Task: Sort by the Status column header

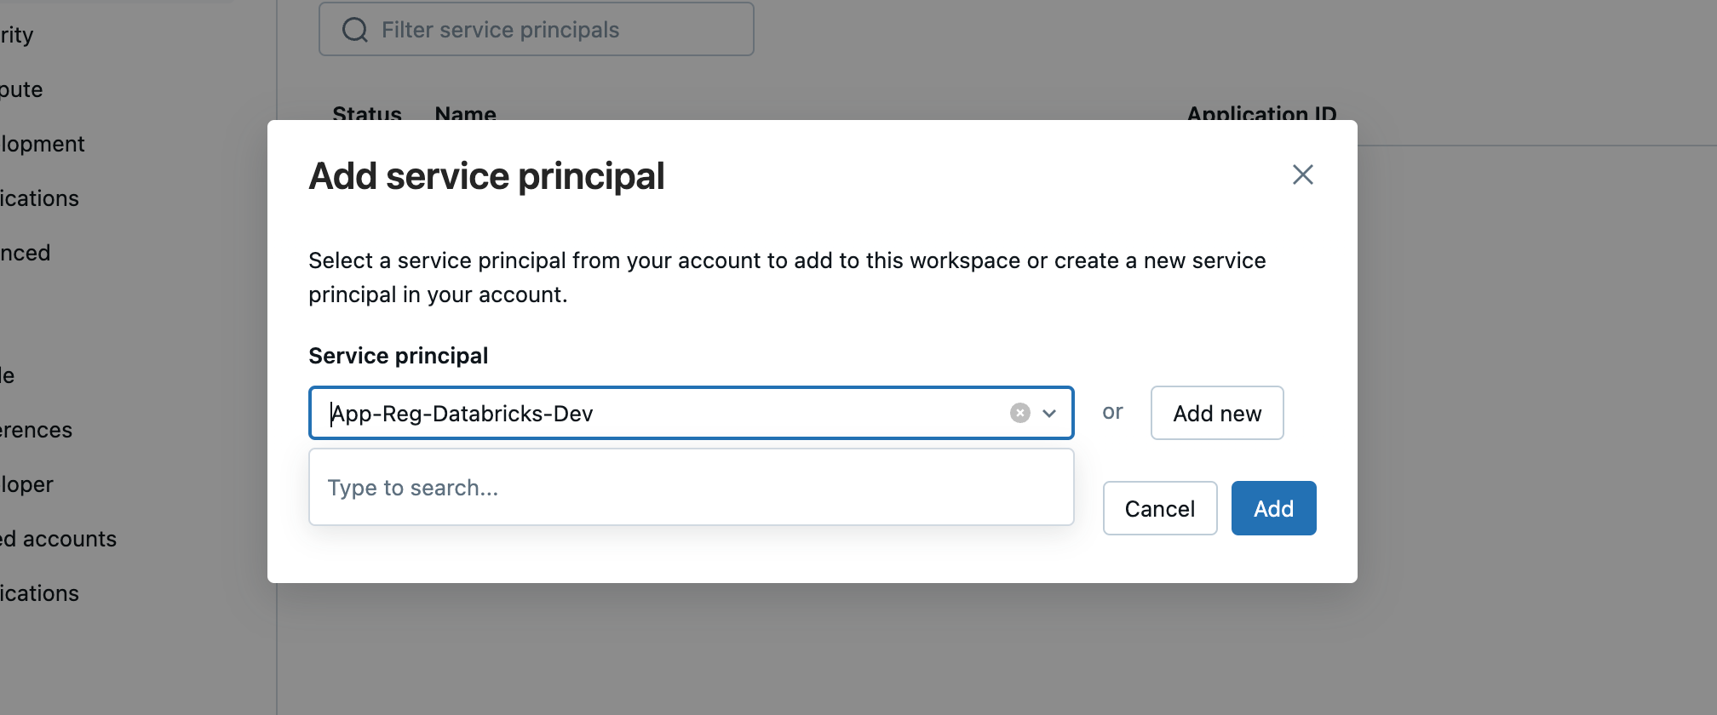Action: coord(367,113)
